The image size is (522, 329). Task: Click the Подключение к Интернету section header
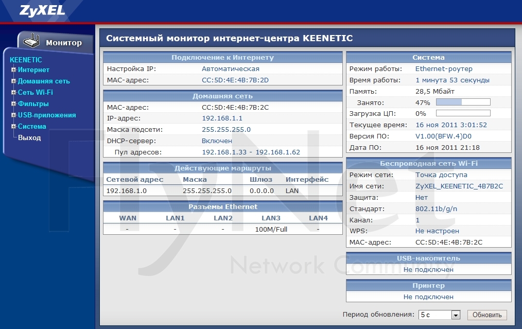click(223, 57)
